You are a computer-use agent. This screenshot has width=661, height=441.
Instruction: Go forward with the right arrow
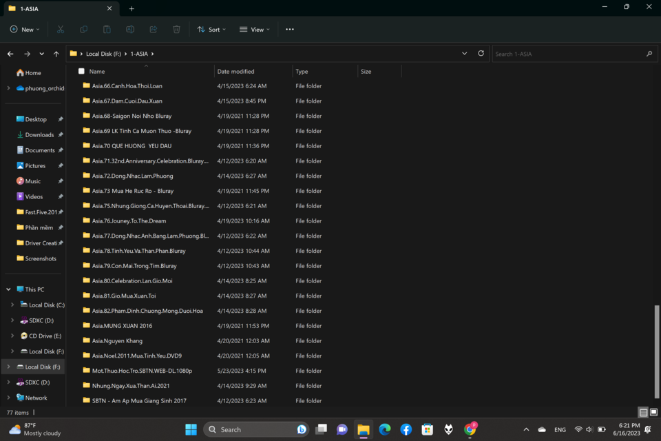[x=27, y=54]
